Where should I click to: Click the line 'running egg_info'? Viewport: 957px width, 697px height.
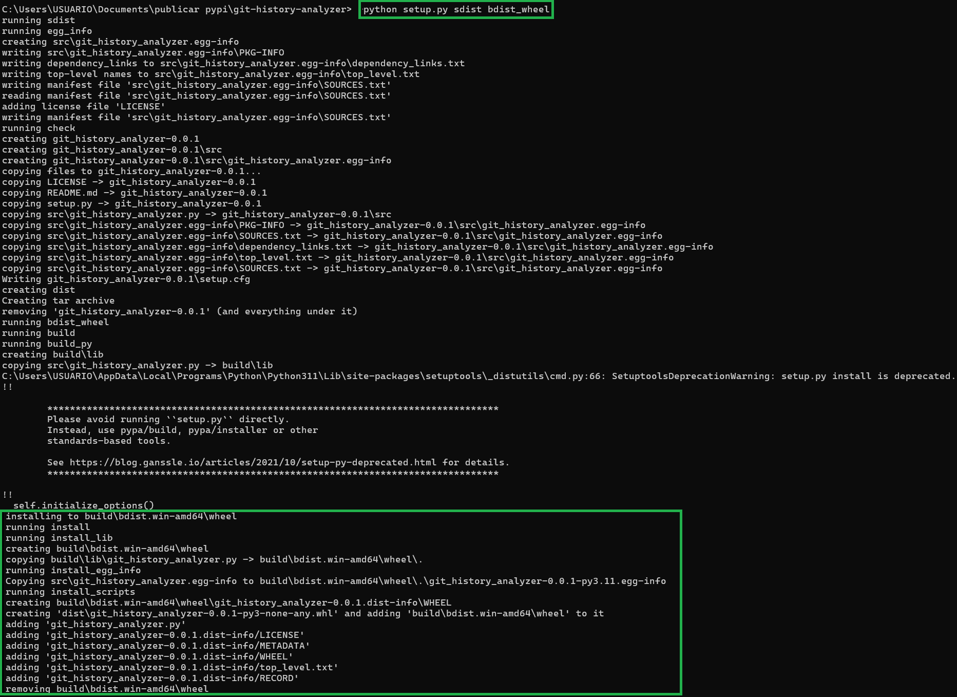47,31
